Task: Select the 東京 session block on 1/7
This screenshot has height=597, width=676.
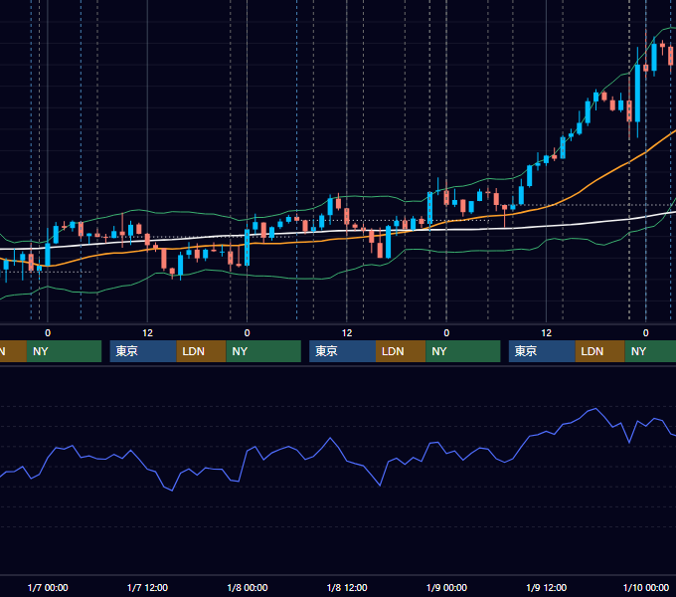Action: [x=143, y=351]
